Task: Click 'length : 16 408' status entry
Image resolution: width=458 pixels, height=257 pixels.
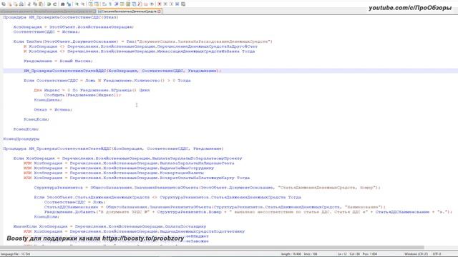Action: pos(291,254)
